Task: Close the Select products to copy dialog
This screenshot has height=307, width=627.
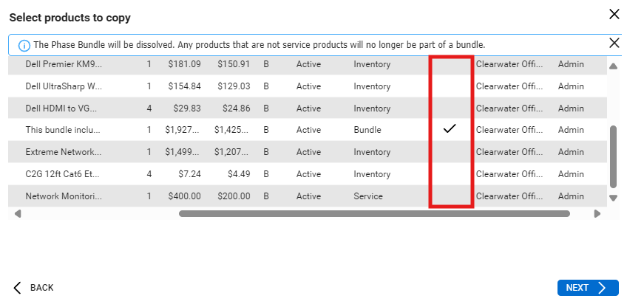Action: pyautogui.click(x=614, y=13)
